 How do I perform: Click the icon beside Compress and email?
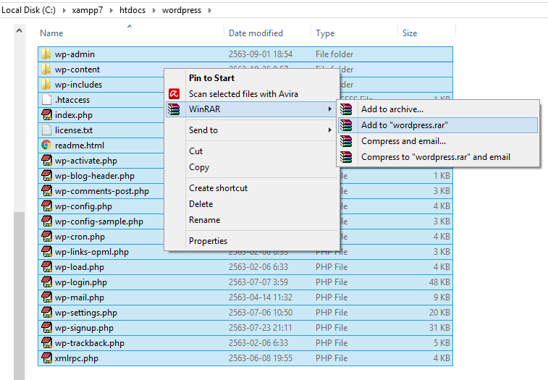click(x=346, y=141)
